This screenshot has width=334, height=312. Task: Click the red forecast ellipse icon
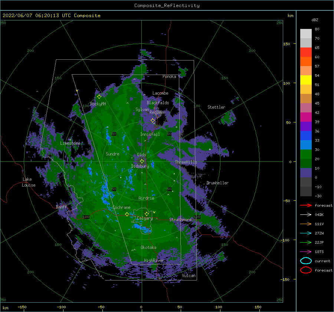pyautogui.click(x=306, y=270)
